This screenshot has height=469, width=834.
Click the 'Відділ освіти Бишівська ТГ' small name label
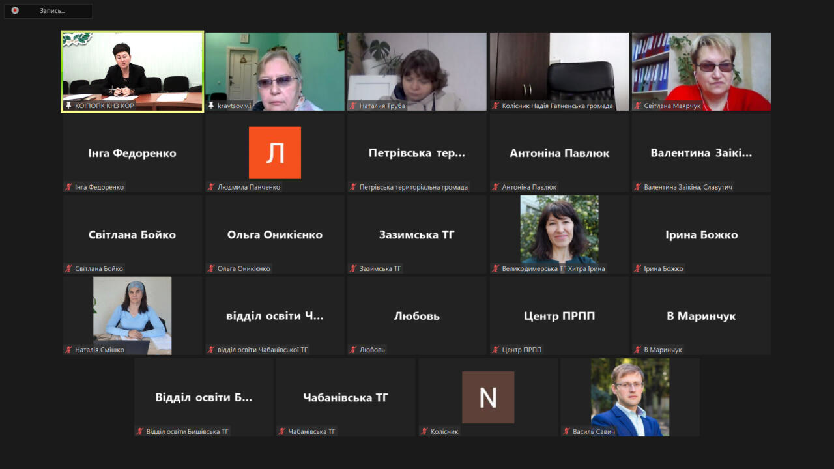pos(188,431)
